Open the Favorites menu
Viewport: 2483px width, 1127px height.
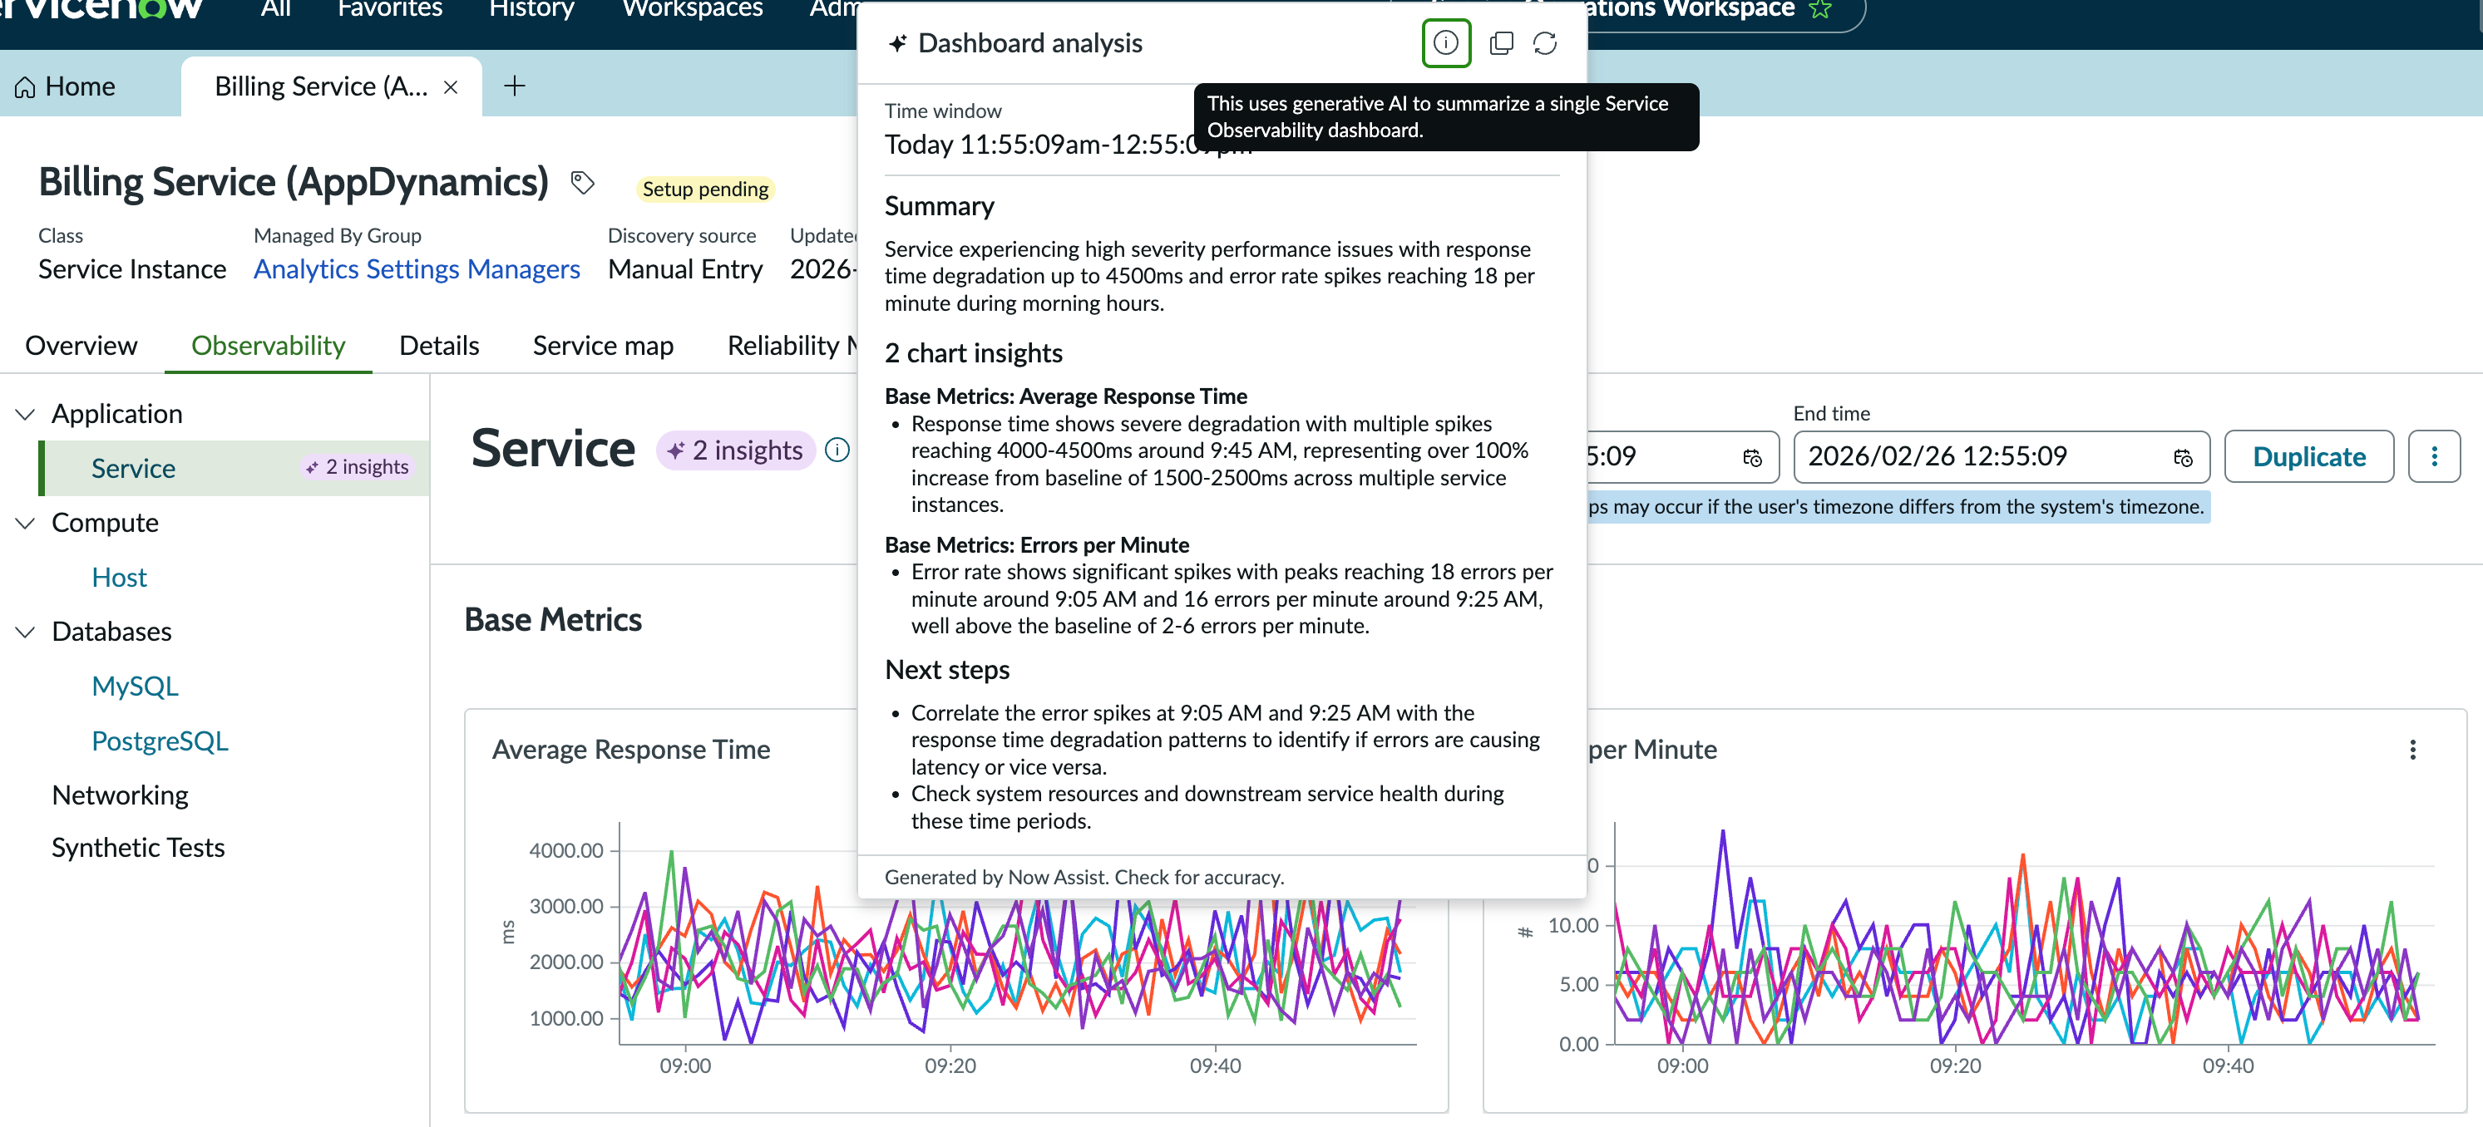(x=389, y=10)
